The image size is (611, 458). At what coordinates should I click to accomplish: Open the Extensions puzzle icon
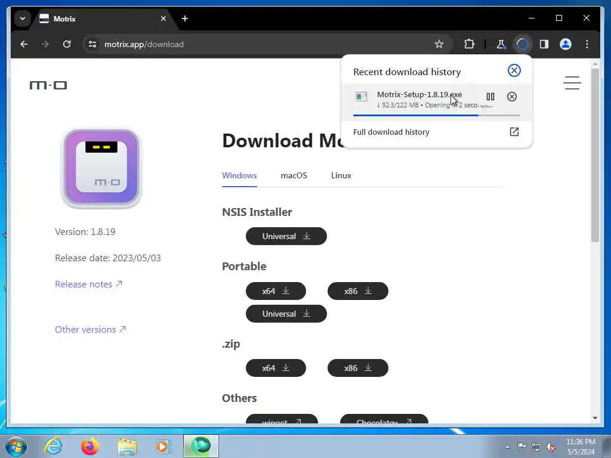click(x=469, y=44)
